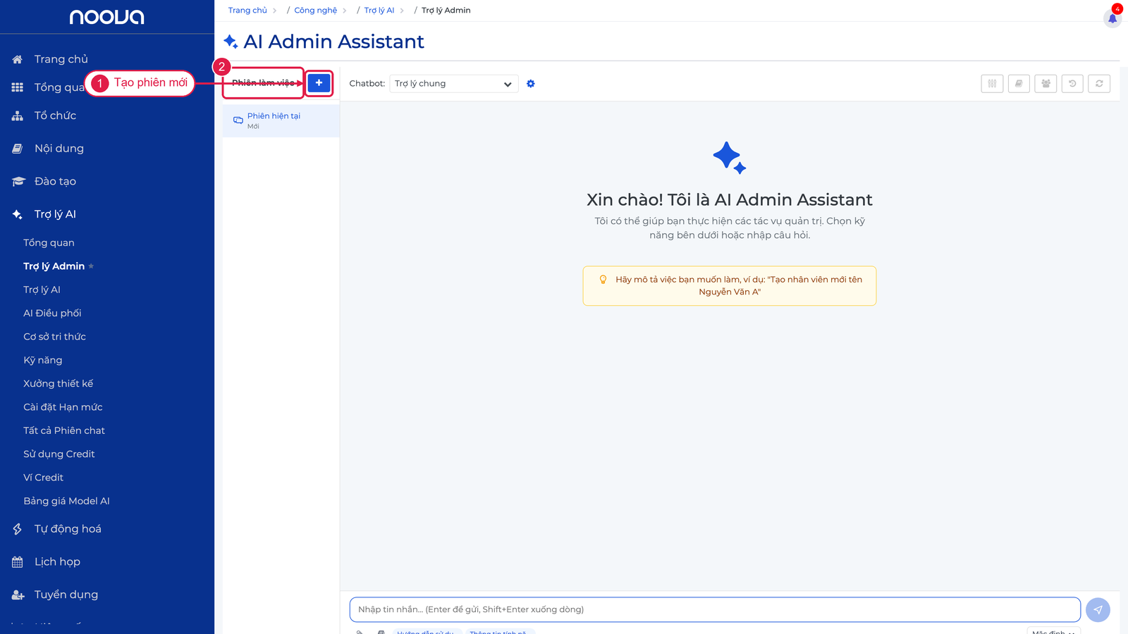Open chatbot settings gear icon
Viewport: 1128px width, 634px height.
pos(531,84)
